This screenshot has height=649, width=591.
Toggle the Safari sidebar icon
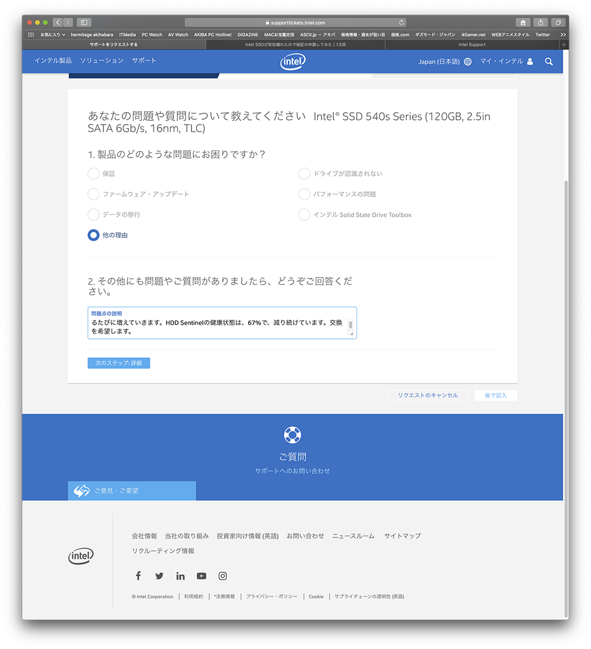click(x=84, y=22)
